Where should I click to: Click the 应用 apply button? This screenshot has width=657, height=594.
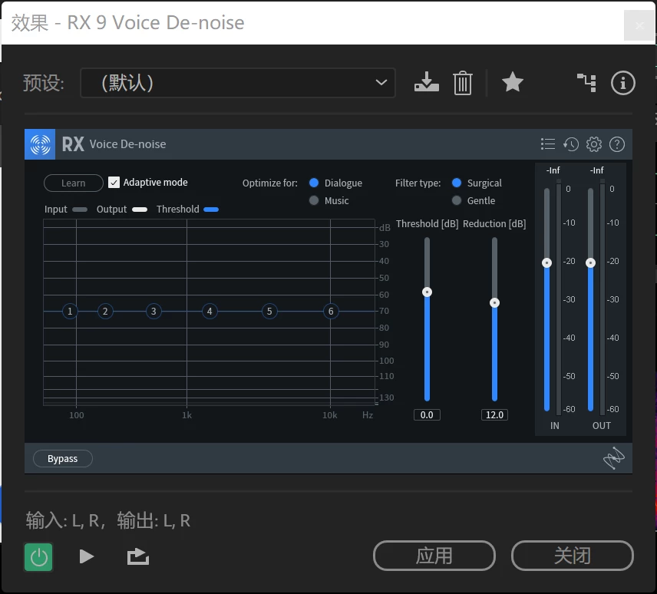click(434, 556)
